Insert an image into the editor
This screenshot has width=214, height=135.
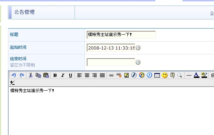[127, 75]
